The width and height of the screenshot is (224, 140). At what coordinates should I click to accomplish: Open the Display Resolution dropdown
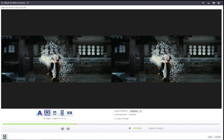pyautogui.click(x=135, y=111)
